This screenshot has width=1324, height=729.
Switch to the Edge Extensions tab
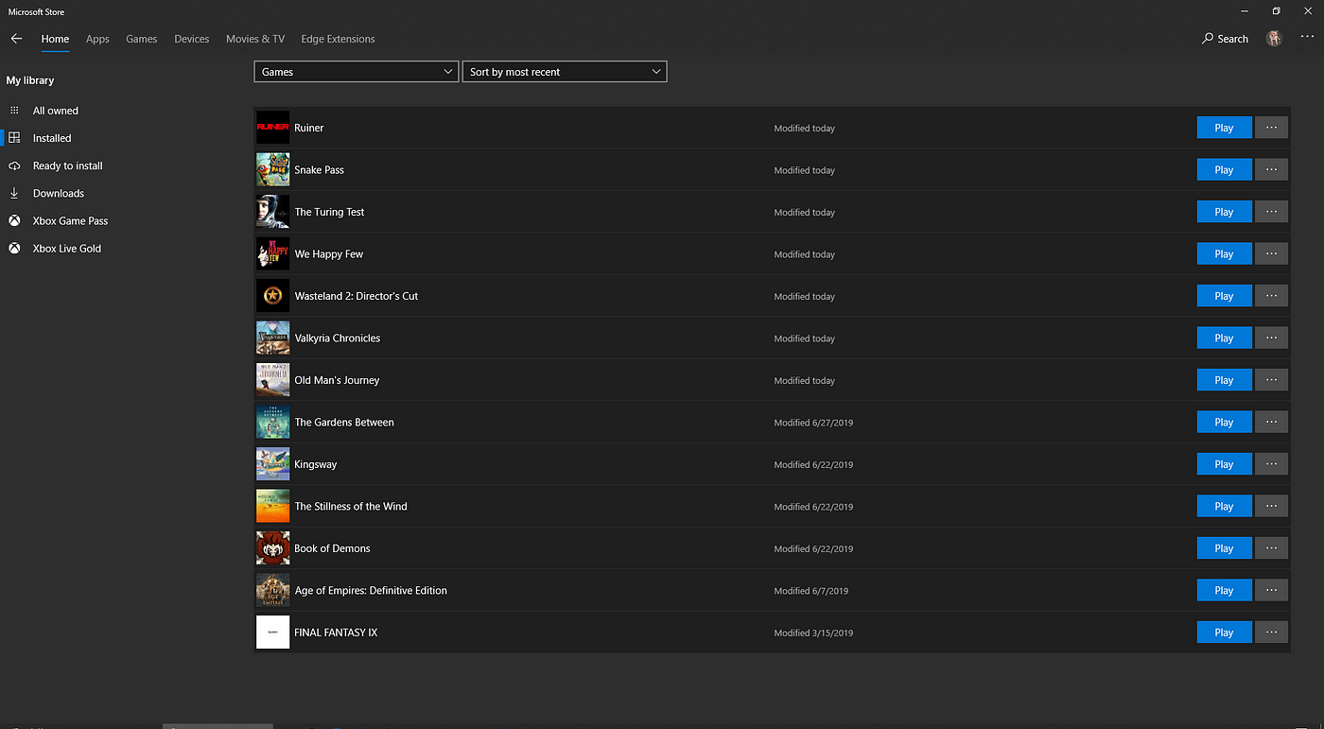[338, 39]
